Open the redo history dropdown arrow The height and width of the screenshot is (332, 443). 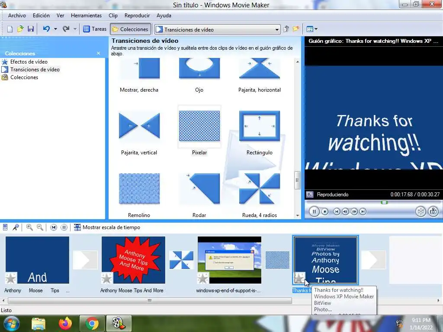(x=75, y=29)
